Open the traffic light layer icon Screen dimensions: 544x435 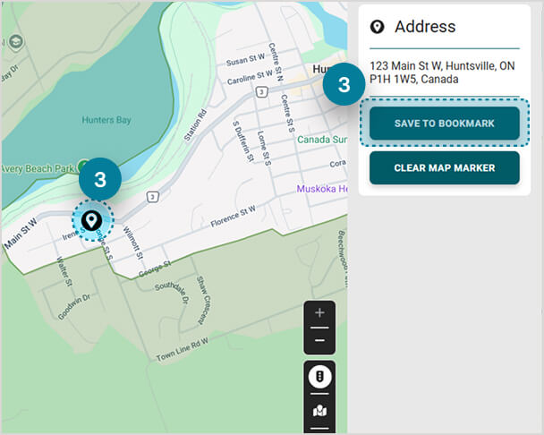[320, 376]
